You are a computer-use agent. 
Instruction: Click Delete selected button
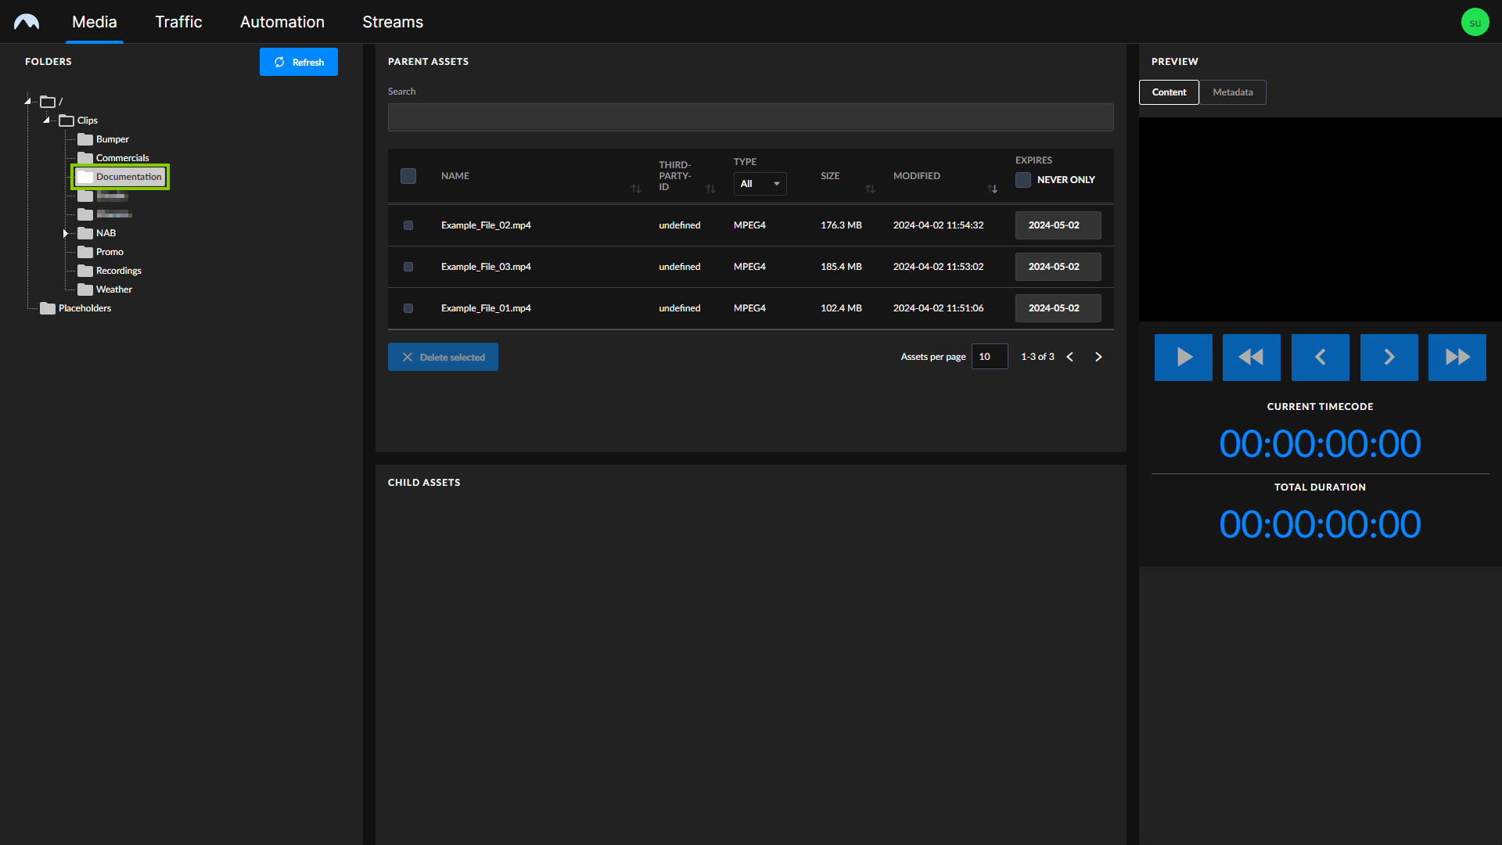click(x=443, y=356)
